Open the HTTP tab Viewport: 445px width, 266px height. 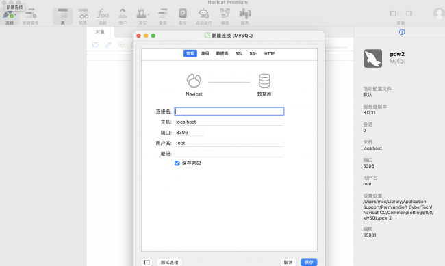pyautogui.click(x=270, y=53)
